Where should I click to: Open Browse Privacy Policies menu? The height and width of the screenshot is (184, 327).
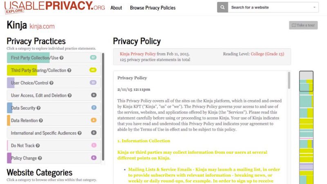[x=152, y=8]
